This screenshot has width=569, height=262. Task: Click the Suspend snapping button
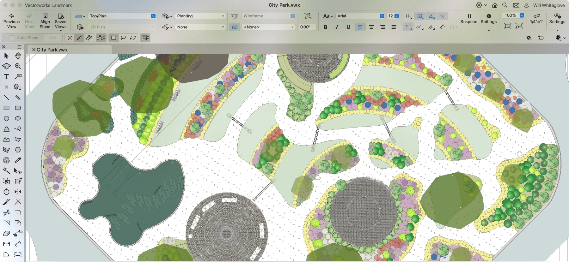469,19
